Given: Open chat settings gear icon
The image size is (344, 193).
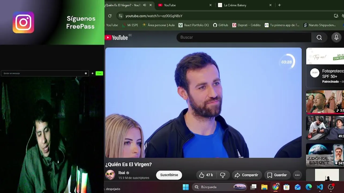Looking at the screenshot, I should click(x=92, y=73).
